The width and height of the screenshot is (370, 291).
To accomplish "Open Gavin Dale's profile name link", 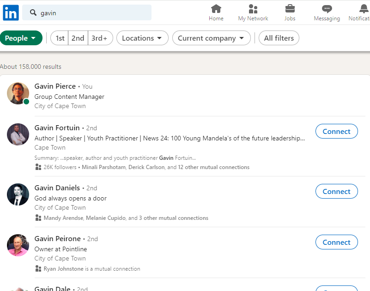I will pyautogui.click(x=52, y=288).
